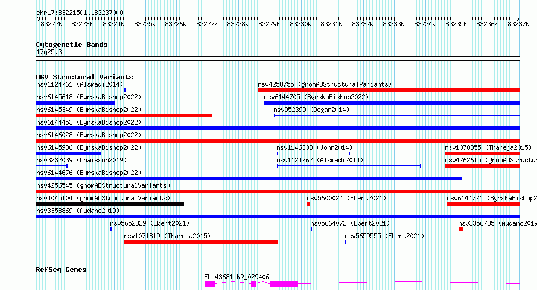Open the nsv6146028 (ByrskaBishop2022) label
The image size is (537, 290).
click(89, 135)
